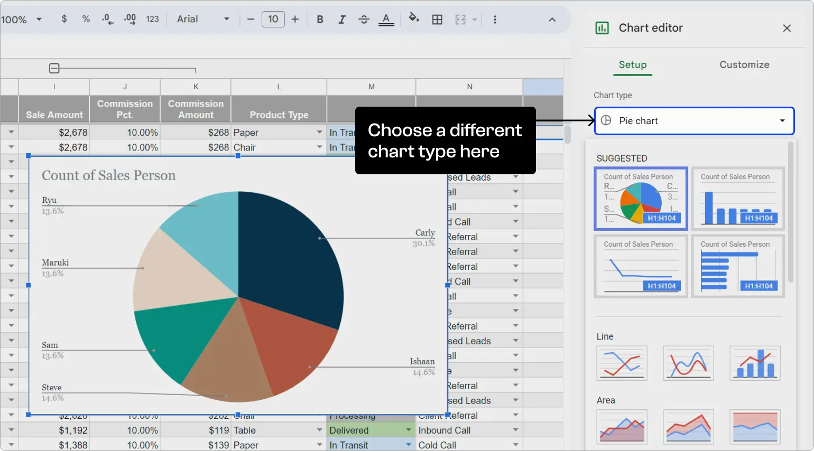This screenshot has height=451, width=814.
Task: Open the Inbound Call lead source dropdown
Action: click(x=515, y=430)
